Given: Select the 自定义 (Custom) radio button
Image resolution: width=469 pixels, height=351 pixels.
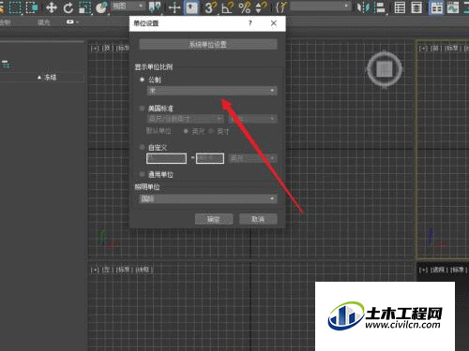Looking at the screenshot, I should [x=142, y=147].
